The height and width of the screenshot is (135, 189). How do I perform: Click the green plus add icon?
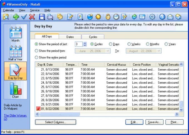16,17
